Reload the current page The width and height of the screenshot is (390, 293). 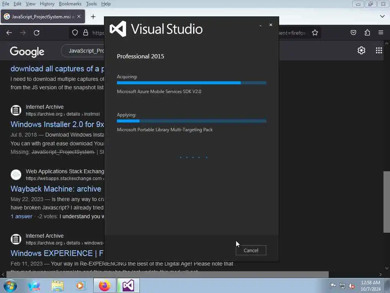click(x=37, y=33)
